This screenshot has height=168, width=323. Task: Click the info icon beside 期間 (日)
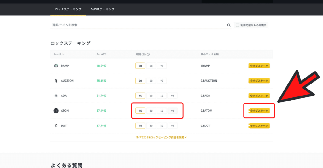pyautogui.click(x=148, y=54)
